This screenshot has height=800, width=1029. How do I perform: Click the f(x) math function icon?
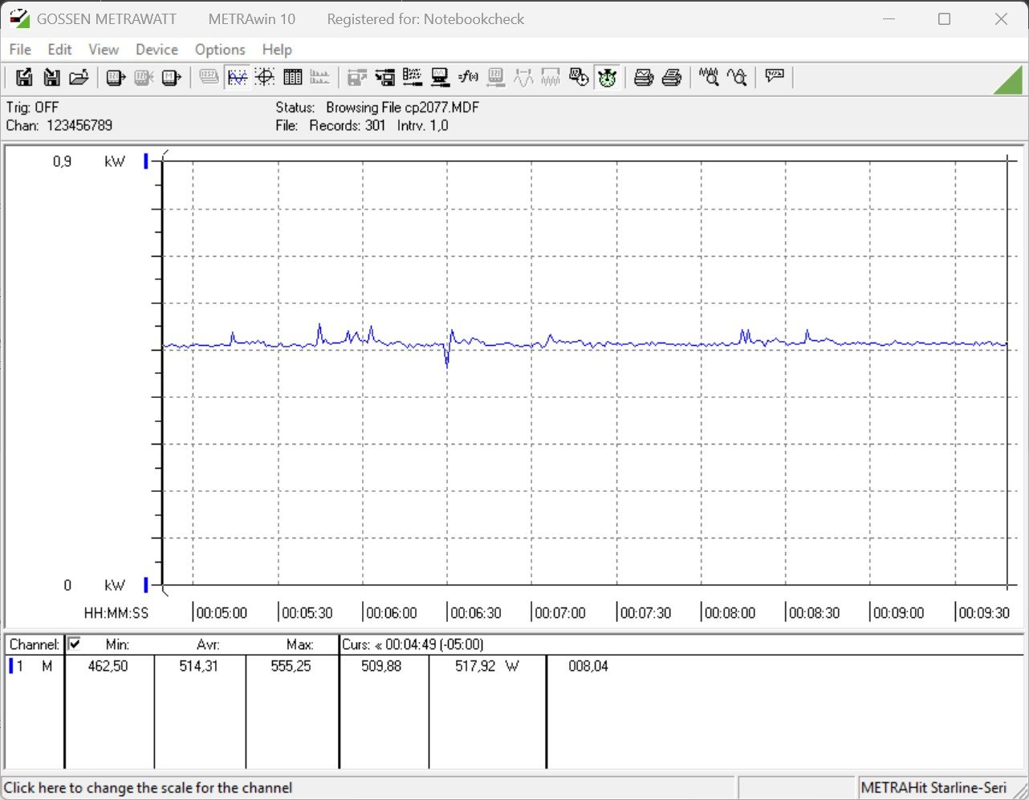(x=468, y=78)
